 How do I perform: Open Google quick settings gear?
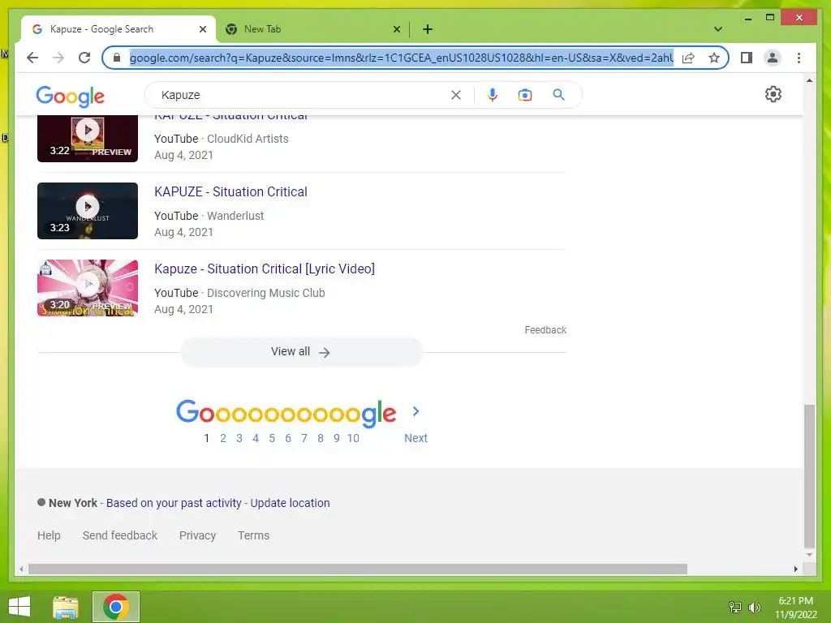point(773,94)
